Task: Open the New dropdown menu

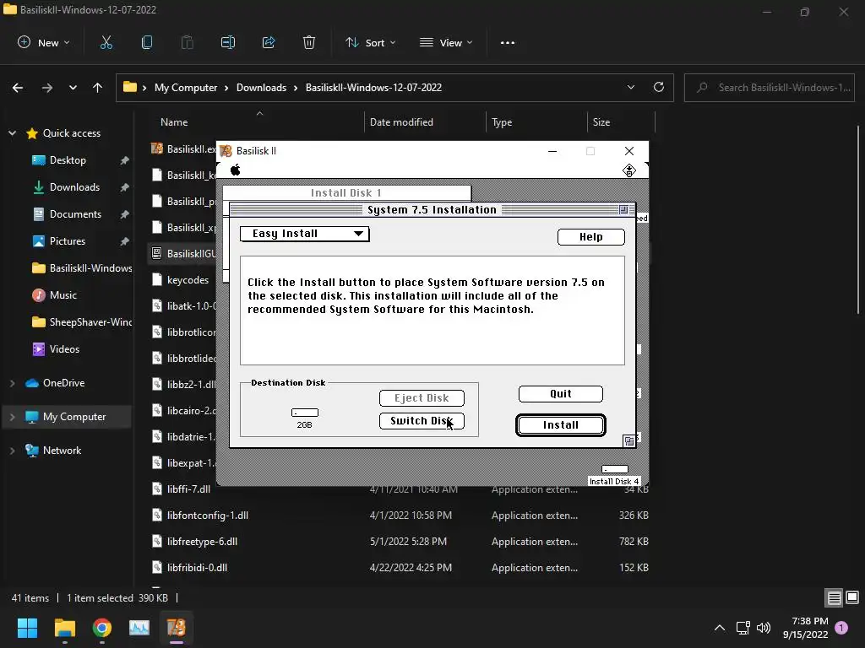Action: [x=44, y=42]
